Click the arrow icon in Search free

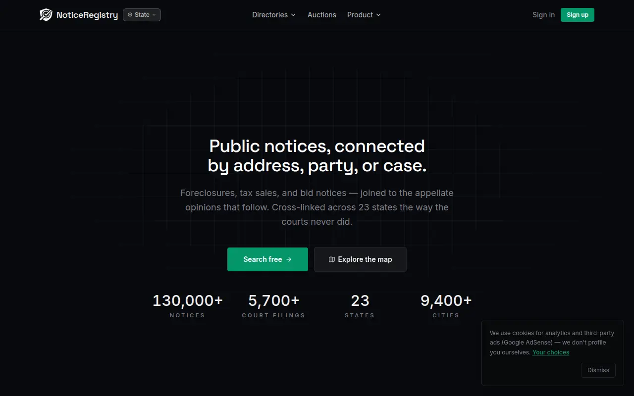coord(289,259)
